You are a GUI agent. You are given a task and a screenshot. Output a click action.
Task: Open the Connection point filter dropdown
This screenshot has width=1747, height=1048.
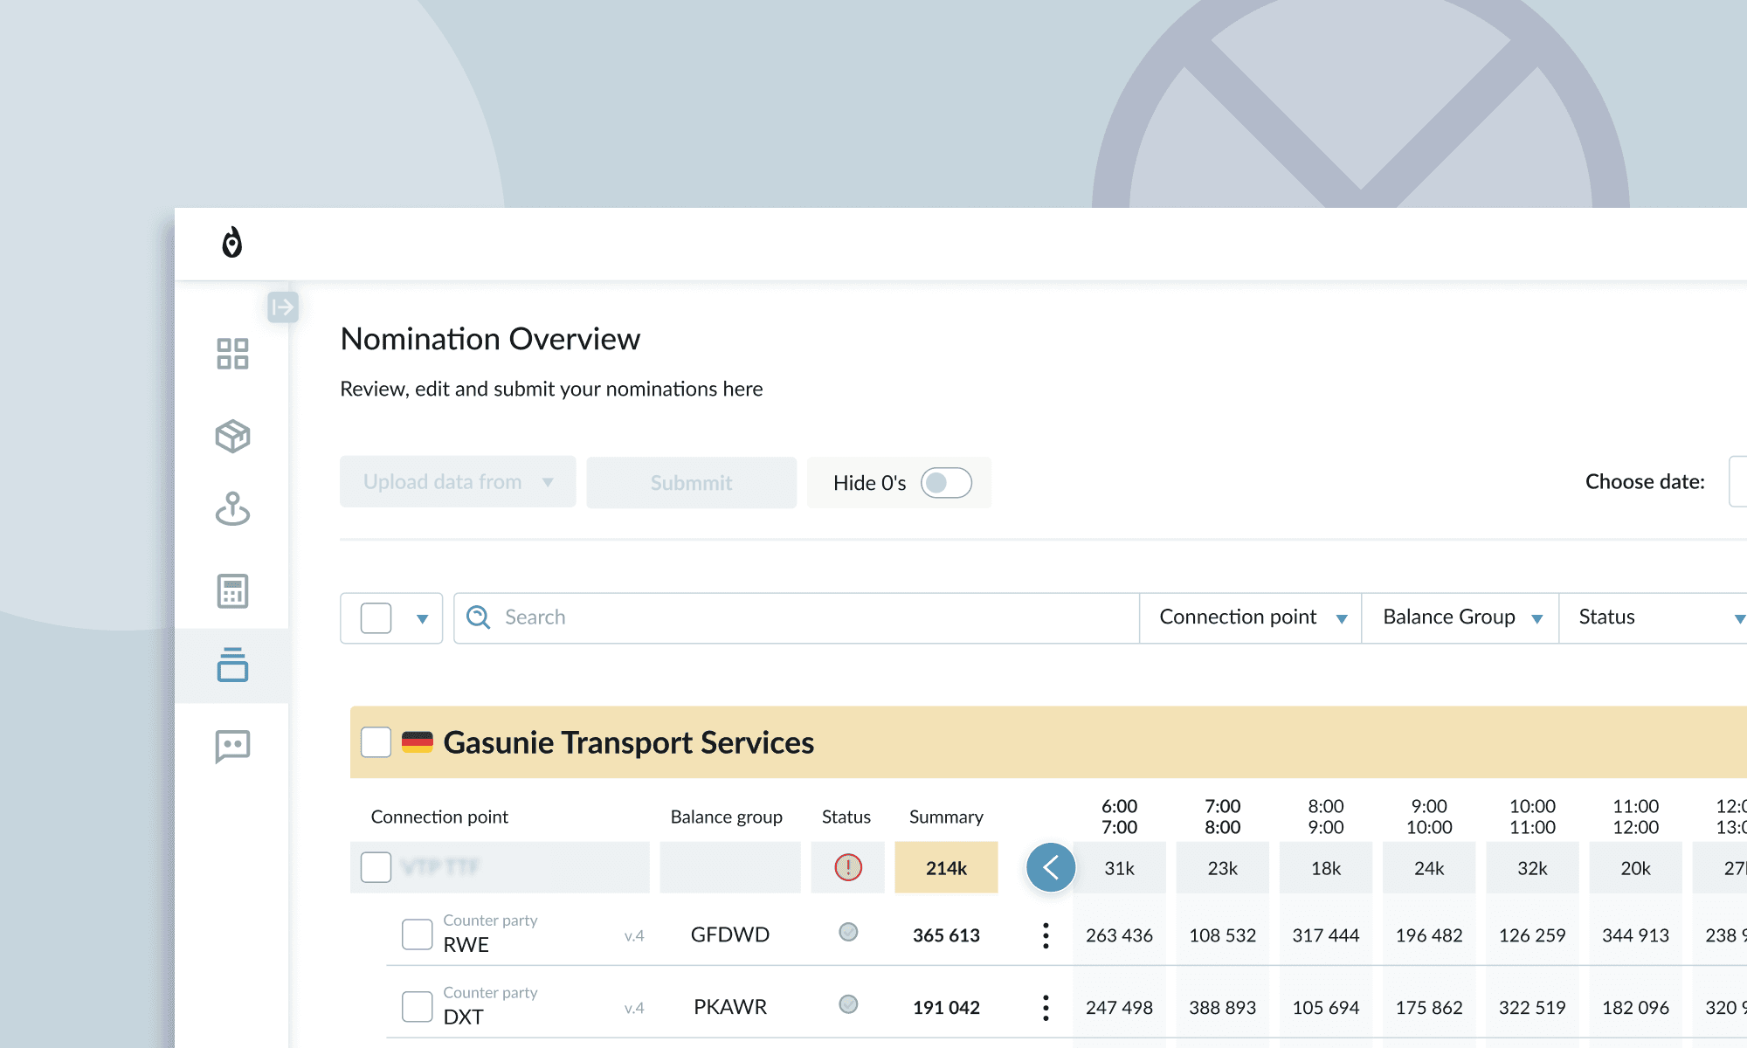coord(1251,617)
